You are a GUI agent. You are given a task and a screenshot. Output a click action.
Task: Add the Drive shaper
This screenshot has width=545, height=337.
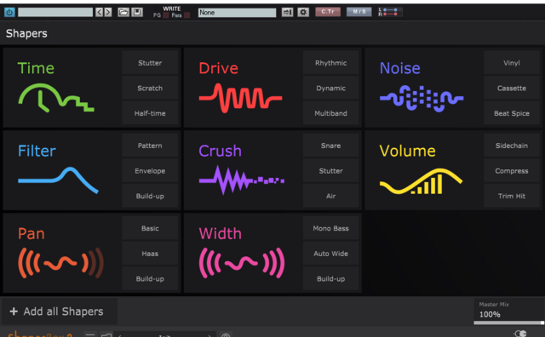click(x=244, y=88)
